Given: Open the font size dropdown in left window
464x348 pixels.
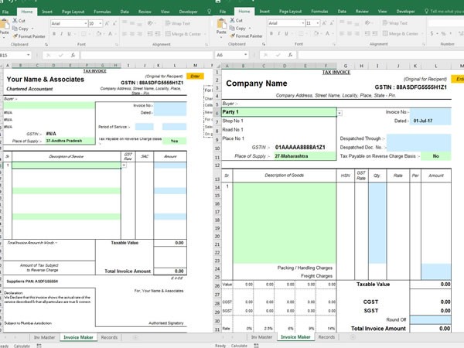Looking at the screenshot, I should [x=101, y=24].
